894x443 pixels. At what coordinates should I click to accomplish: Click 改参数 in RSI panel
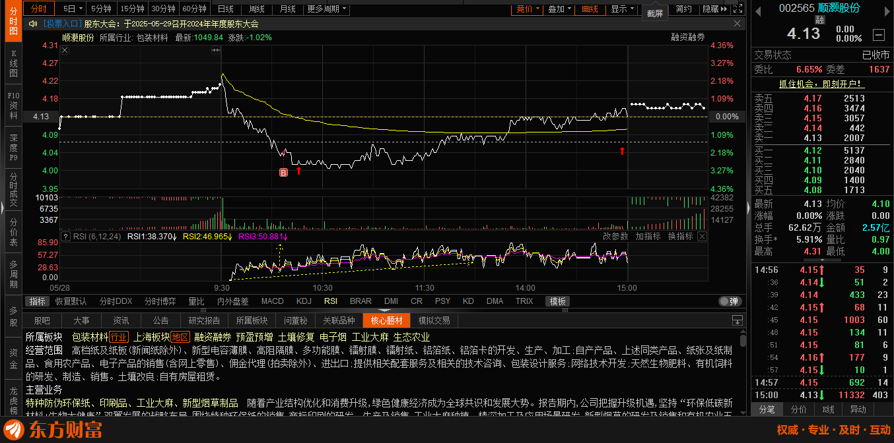coord(615,236)
